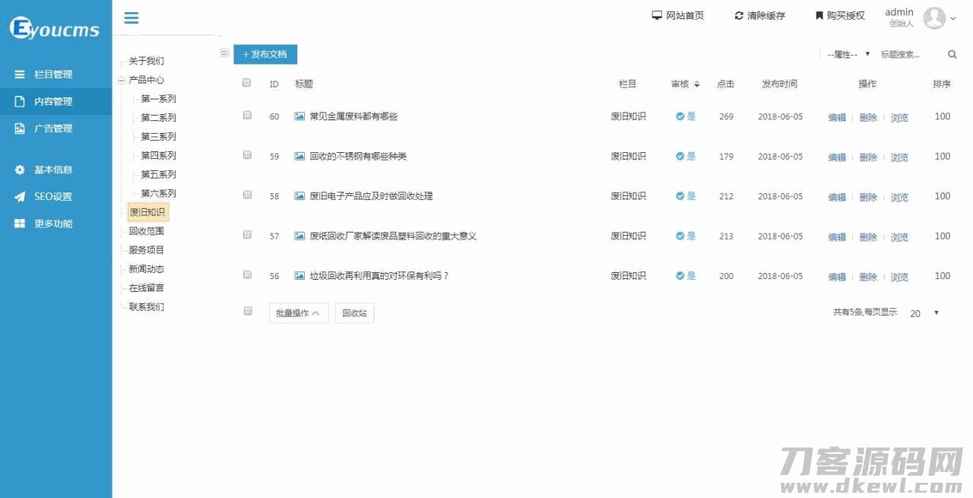Click the purchase license bookmark icon
973x498 pixels.
point(819,16)
